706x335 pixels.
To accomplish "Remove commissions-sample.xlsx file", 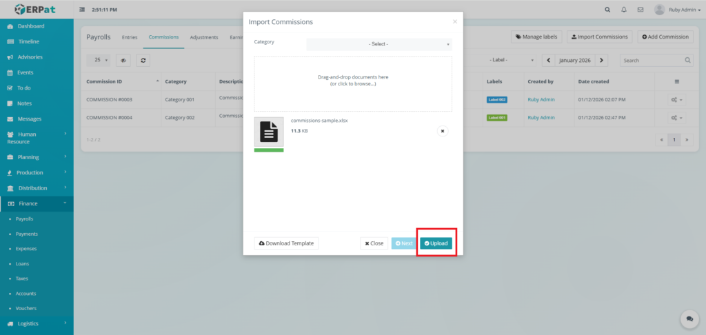I will 443,130.
